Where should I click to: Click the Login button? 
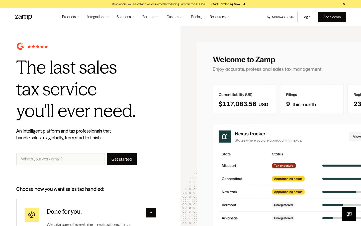[x=306, y=17]
